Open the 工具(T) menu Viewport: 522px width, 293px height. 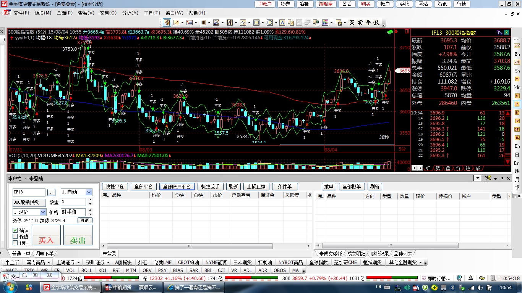(152, 13)
